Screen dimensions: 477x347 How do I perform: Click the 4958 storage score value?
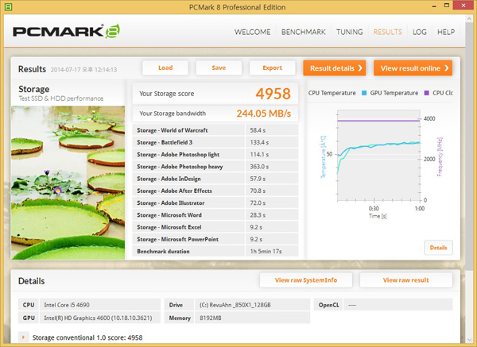[273, 94]
